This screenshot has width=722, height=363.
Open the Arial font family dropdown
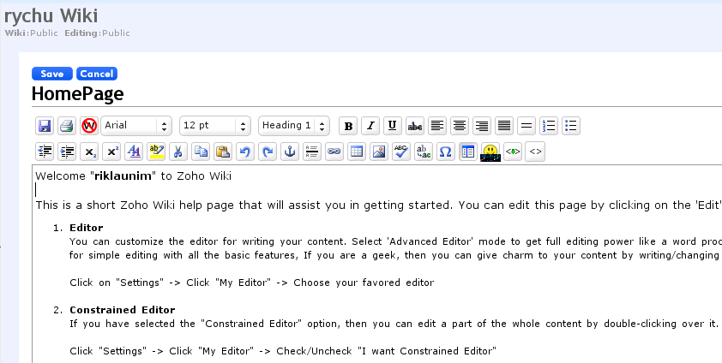(x=135, y=126)
